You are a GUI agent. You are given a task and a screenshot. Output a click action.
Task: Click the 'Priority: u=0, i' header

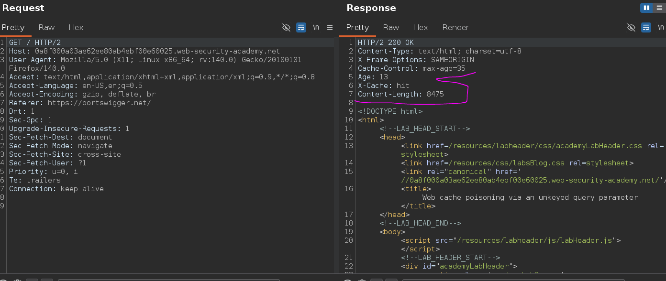coord(43,172)
